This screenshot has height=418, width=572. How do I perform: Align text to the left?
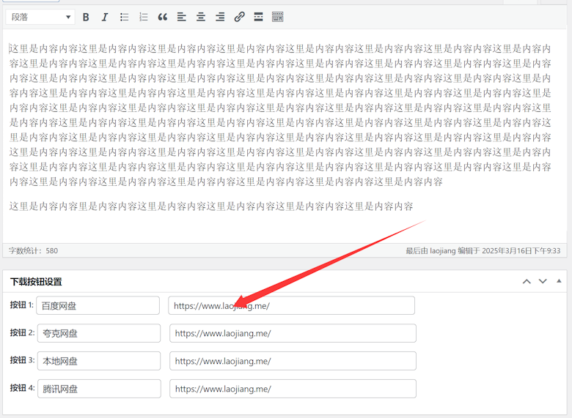[182, 17]
